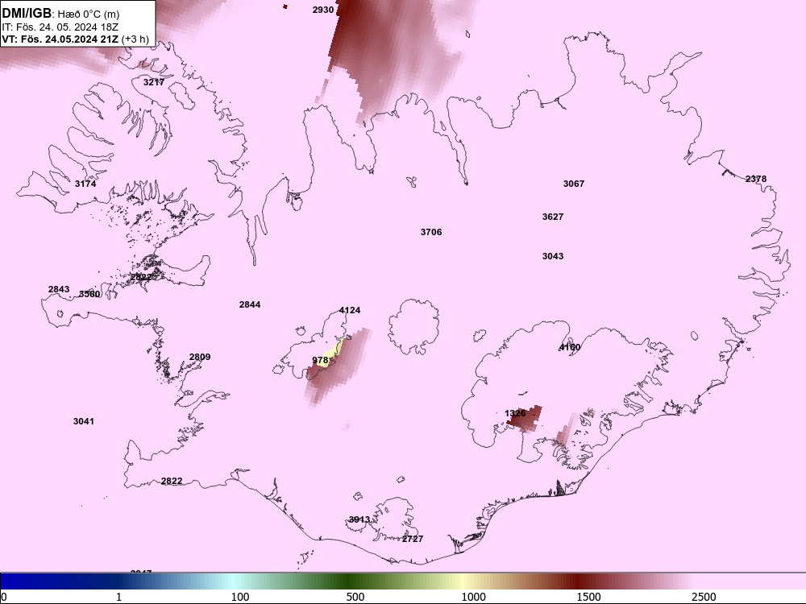This screenshot has width=806, height=604.
Task: Click the value 2930 at the top
Action: [323, 10]
